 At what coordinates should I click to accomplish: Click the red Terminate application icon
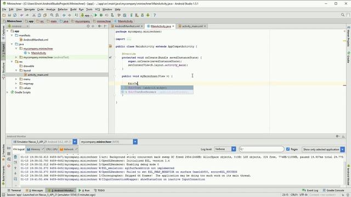(9, 166)
